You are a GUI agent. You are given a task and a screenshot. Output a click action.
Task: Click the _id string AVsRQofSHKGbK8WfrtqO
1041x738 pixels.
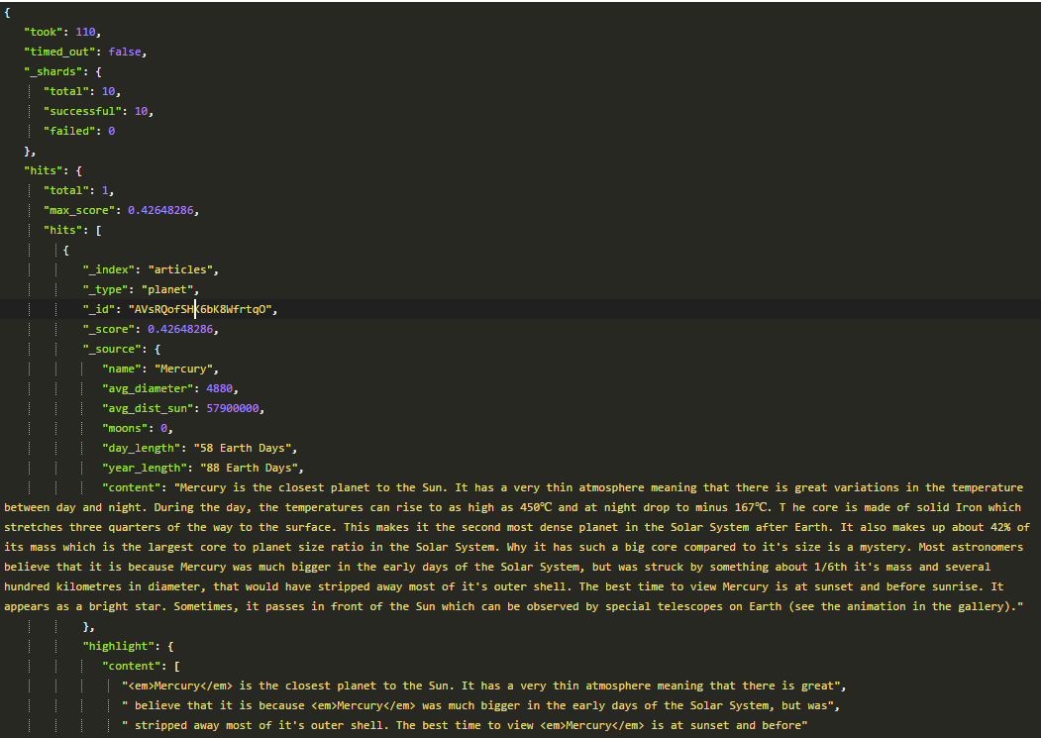pyautogui.click(x=209, y=309)
